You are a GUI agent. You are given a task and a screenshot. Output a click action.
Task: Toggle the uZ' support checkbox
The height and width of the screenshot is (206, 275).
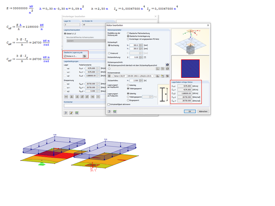click(x=65, y=76)
